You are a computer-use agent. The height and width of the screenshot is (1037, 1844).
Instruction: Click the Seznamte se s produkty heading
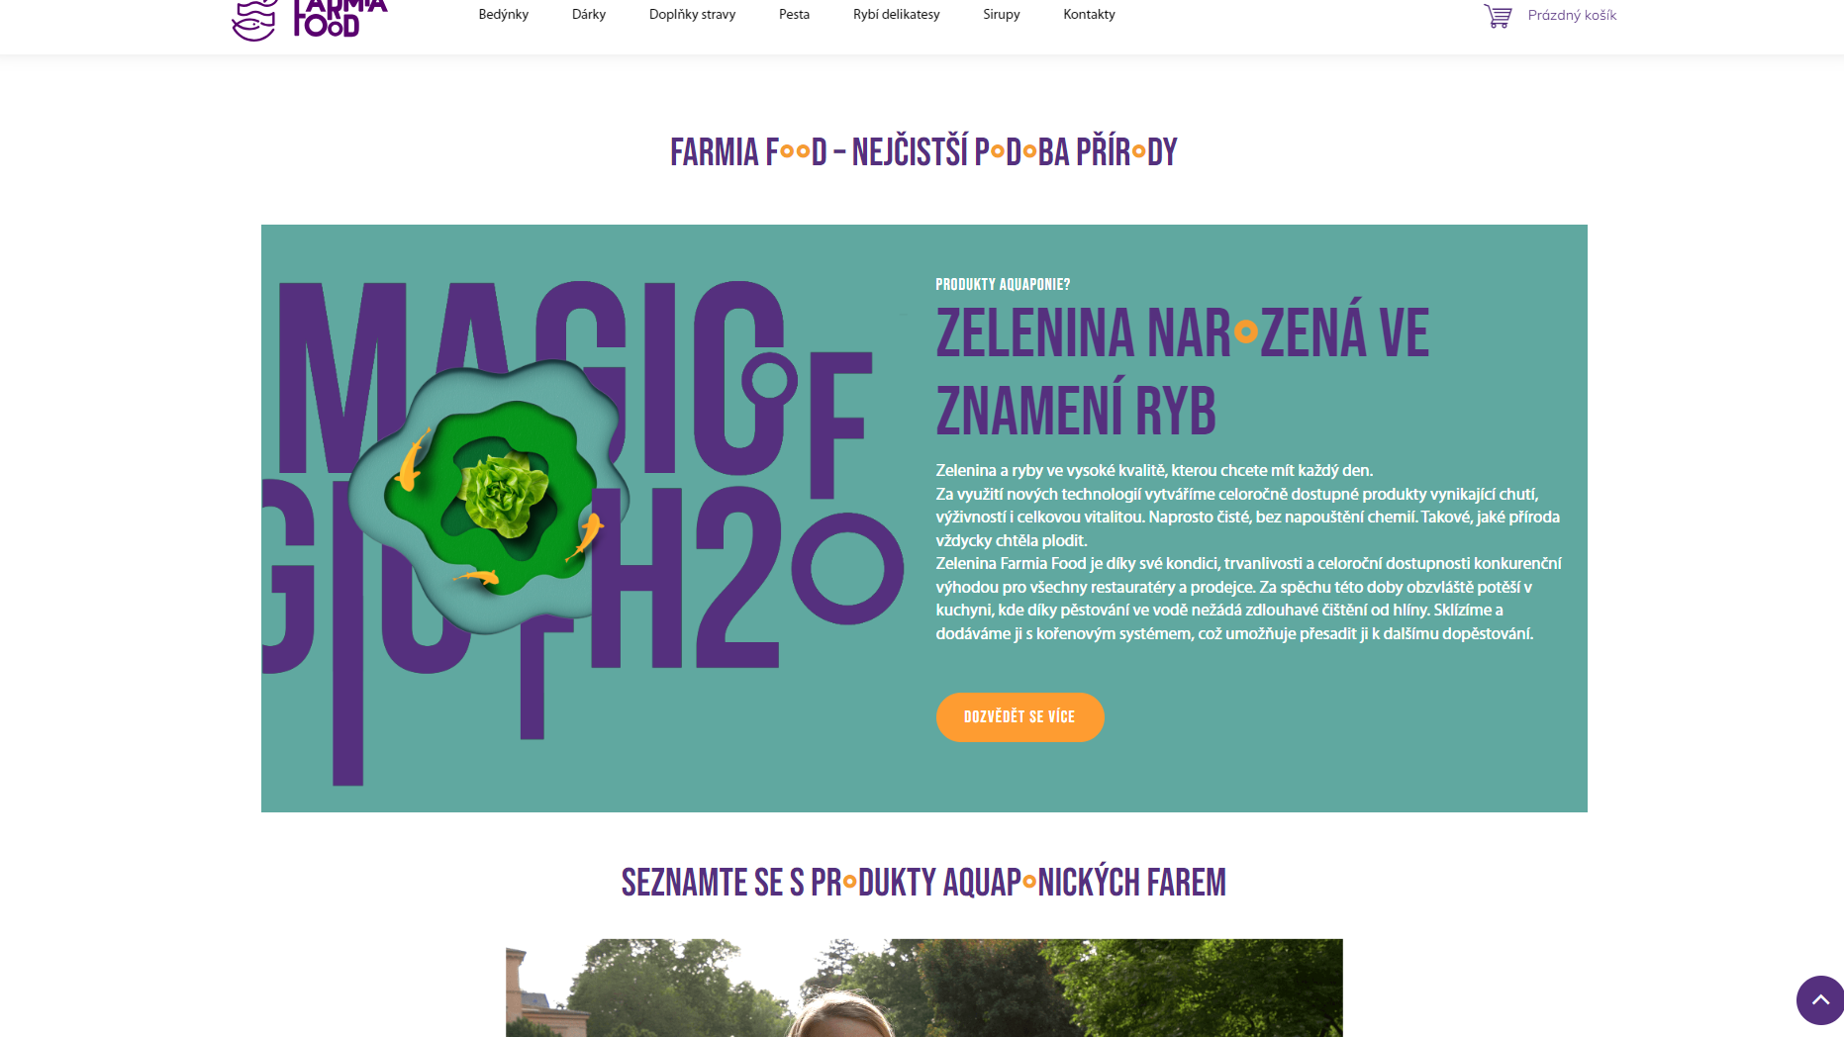coord(923,883)
